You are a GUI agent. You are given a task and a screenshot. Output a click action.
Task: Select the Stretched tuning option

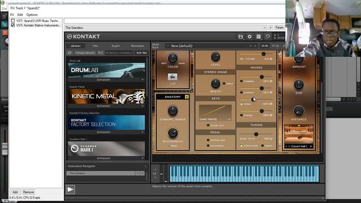(x=241, y=145)
